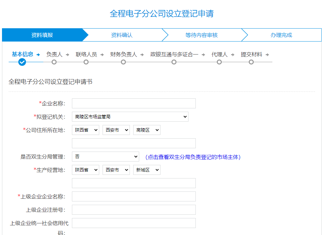This screenshot has height=235, width=324.
Task: Go to the 提交材料 step label
Action: click(251, 55)
